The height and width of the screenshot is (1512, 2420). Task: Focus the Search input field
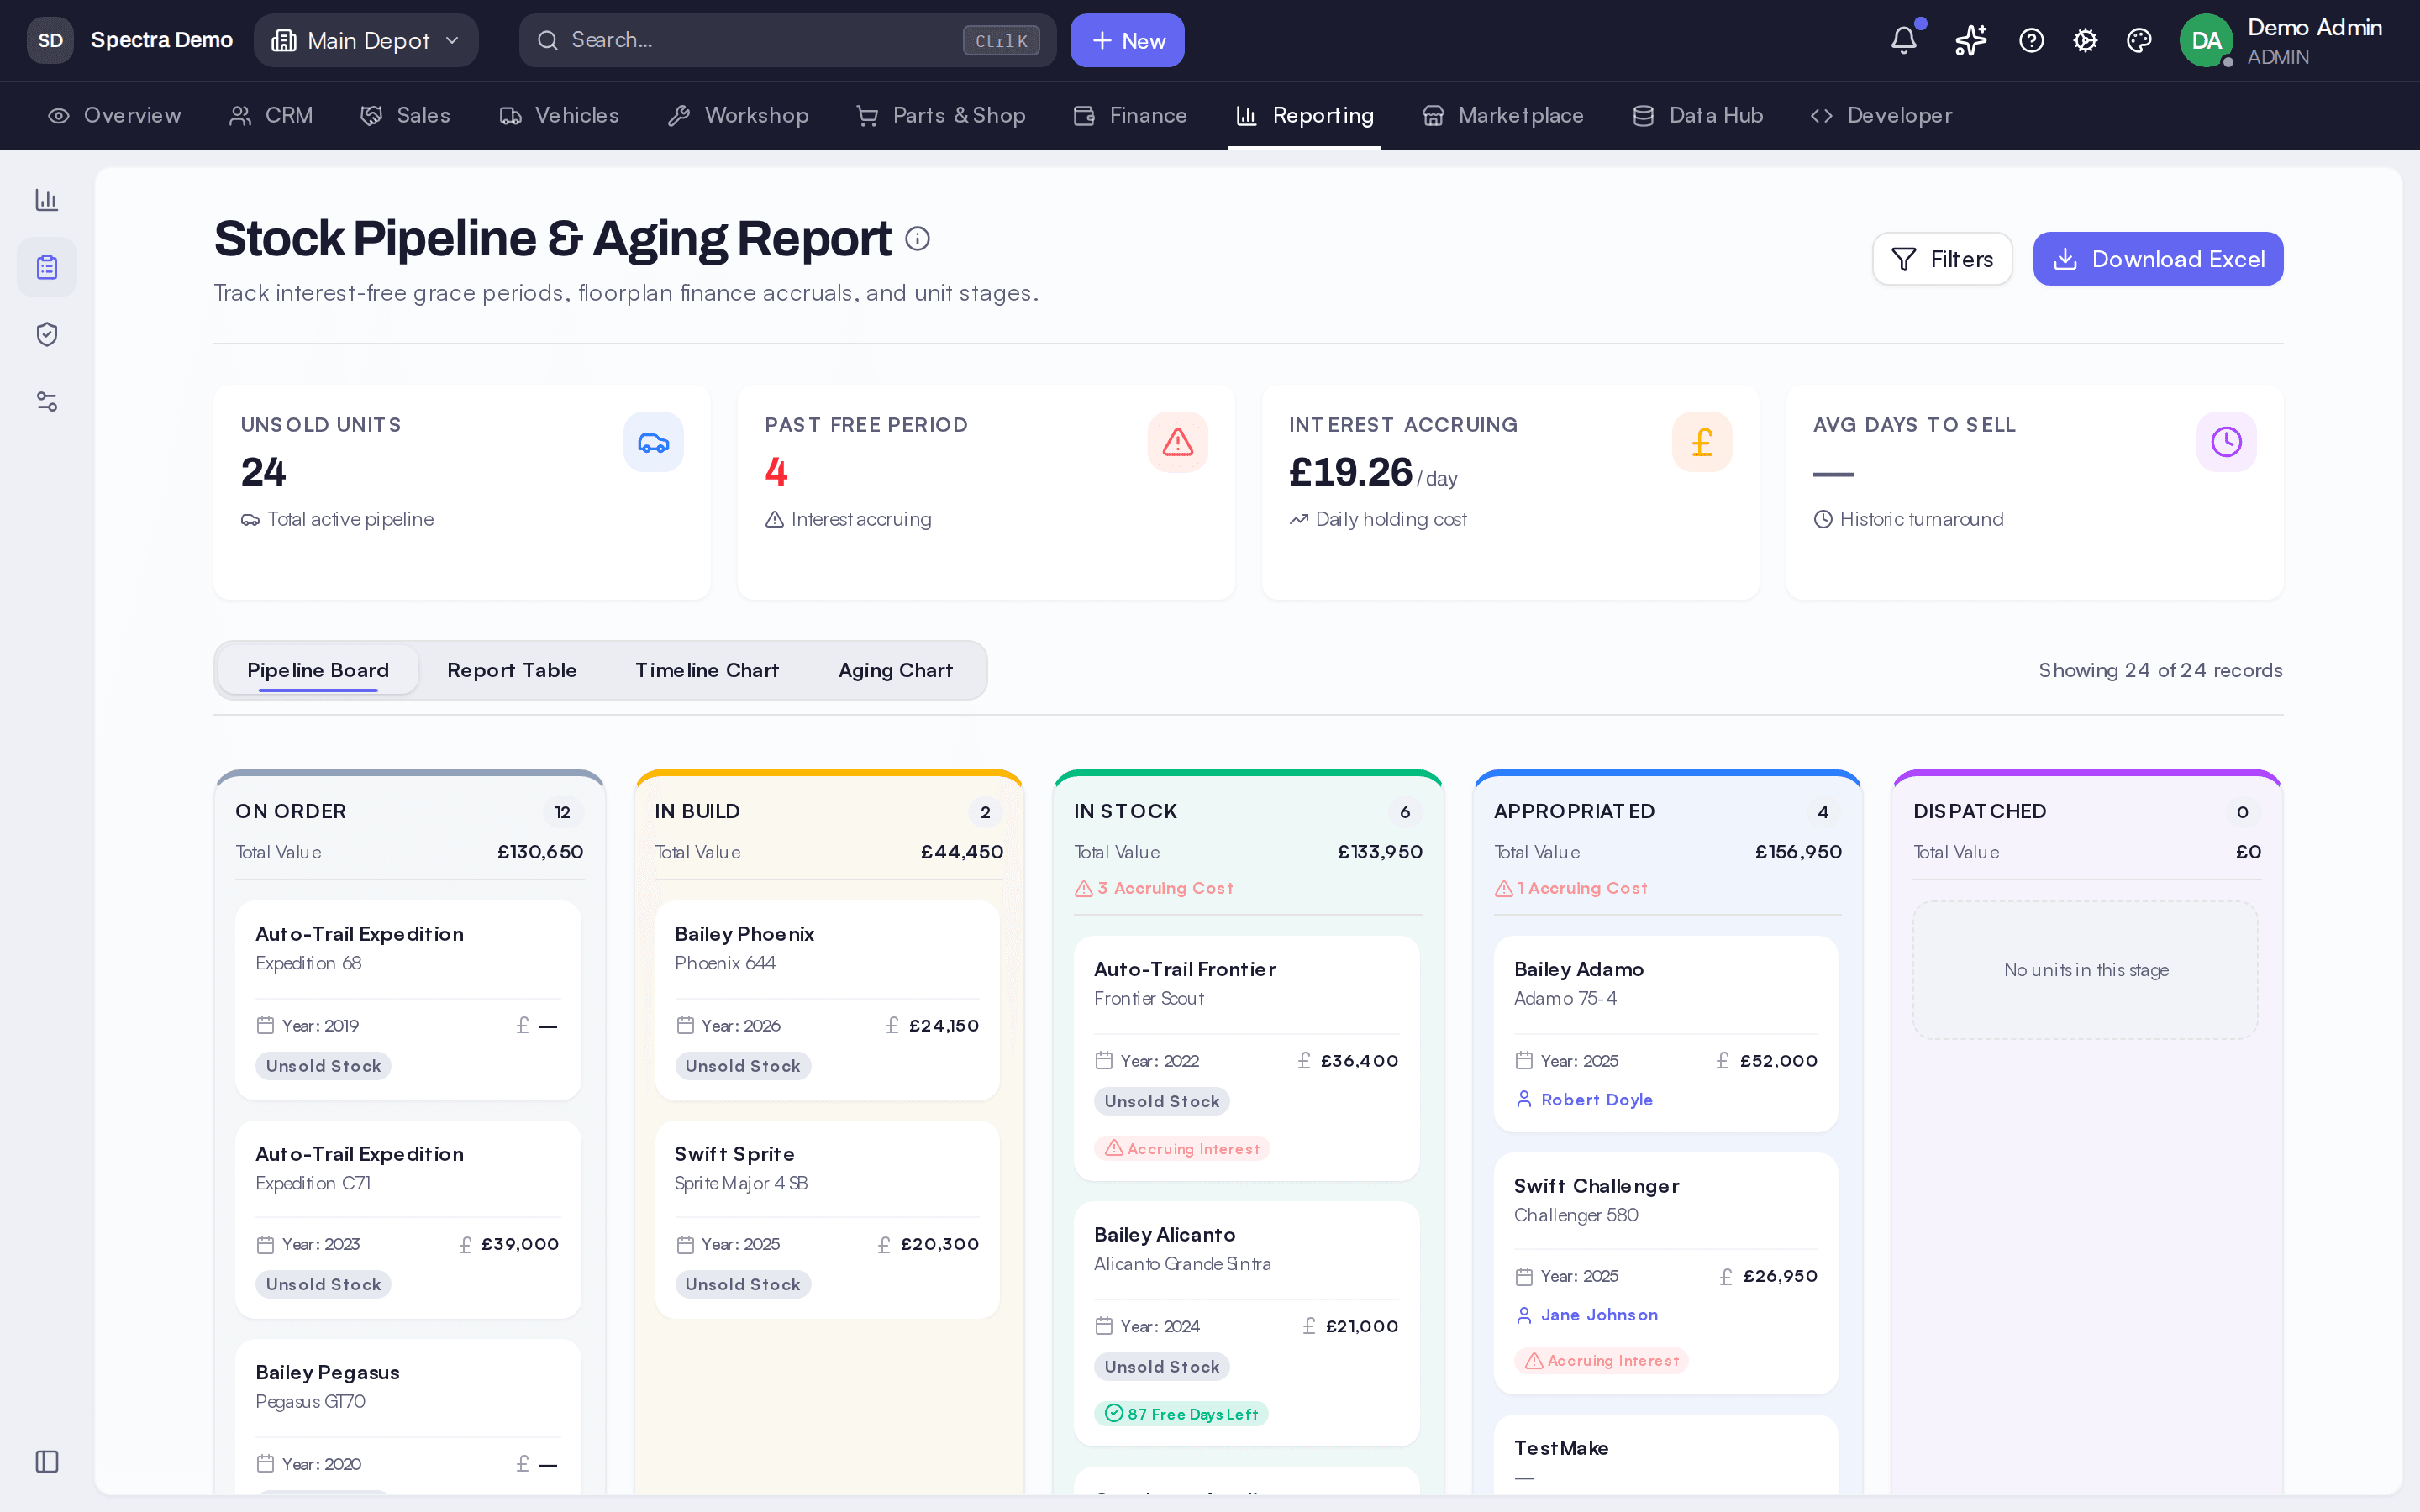(x=787, y=40)
